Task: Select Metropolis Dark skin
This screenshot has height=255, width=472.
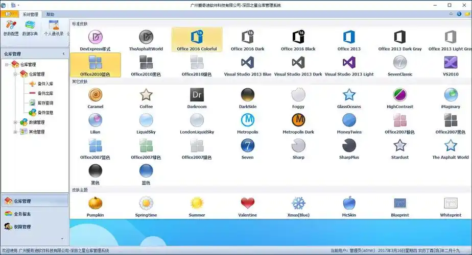Action: pyautogui.click(x=298, y=123)
